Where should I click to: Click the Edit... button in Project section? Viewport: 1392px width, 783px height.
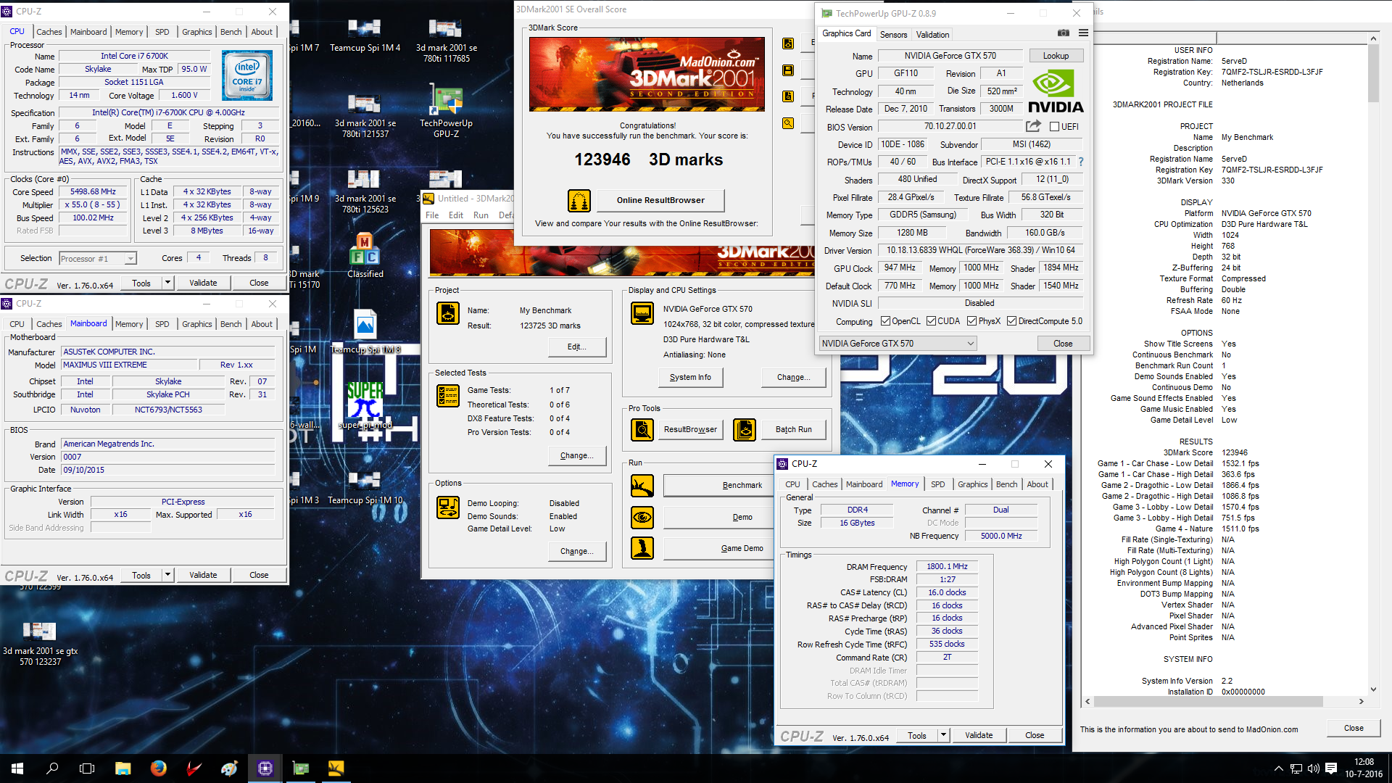click(576, 347)
